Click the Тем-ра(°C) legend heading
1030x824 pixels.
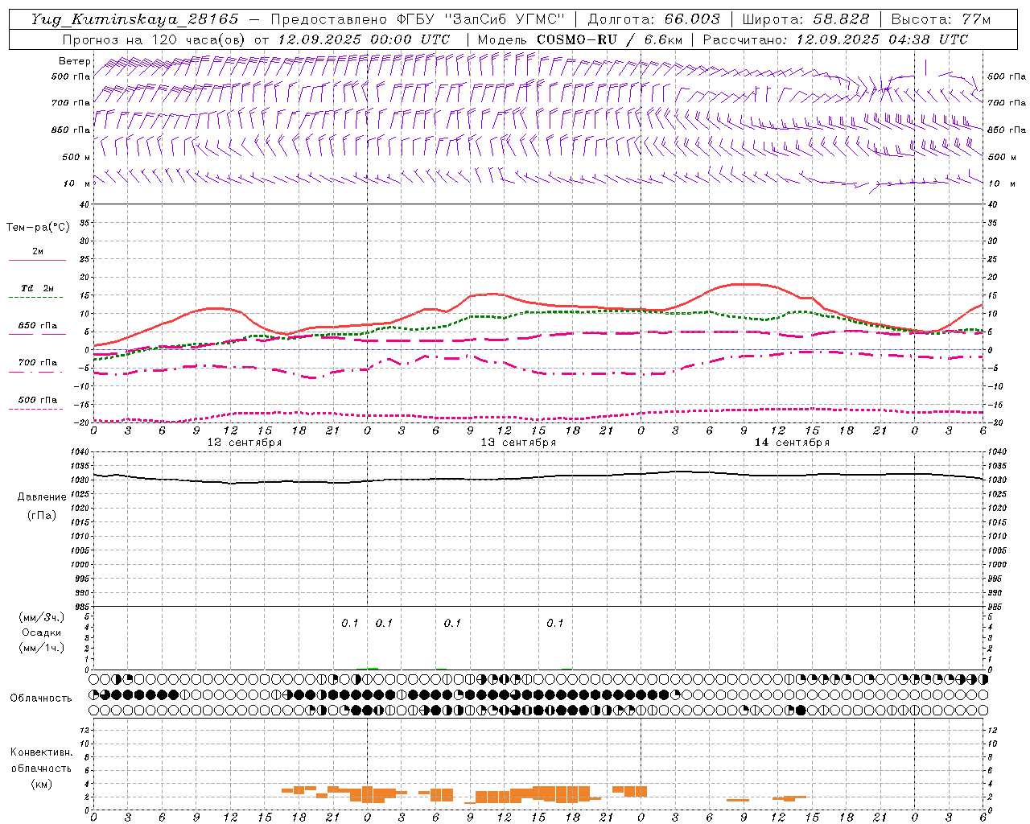click(38, 228)
